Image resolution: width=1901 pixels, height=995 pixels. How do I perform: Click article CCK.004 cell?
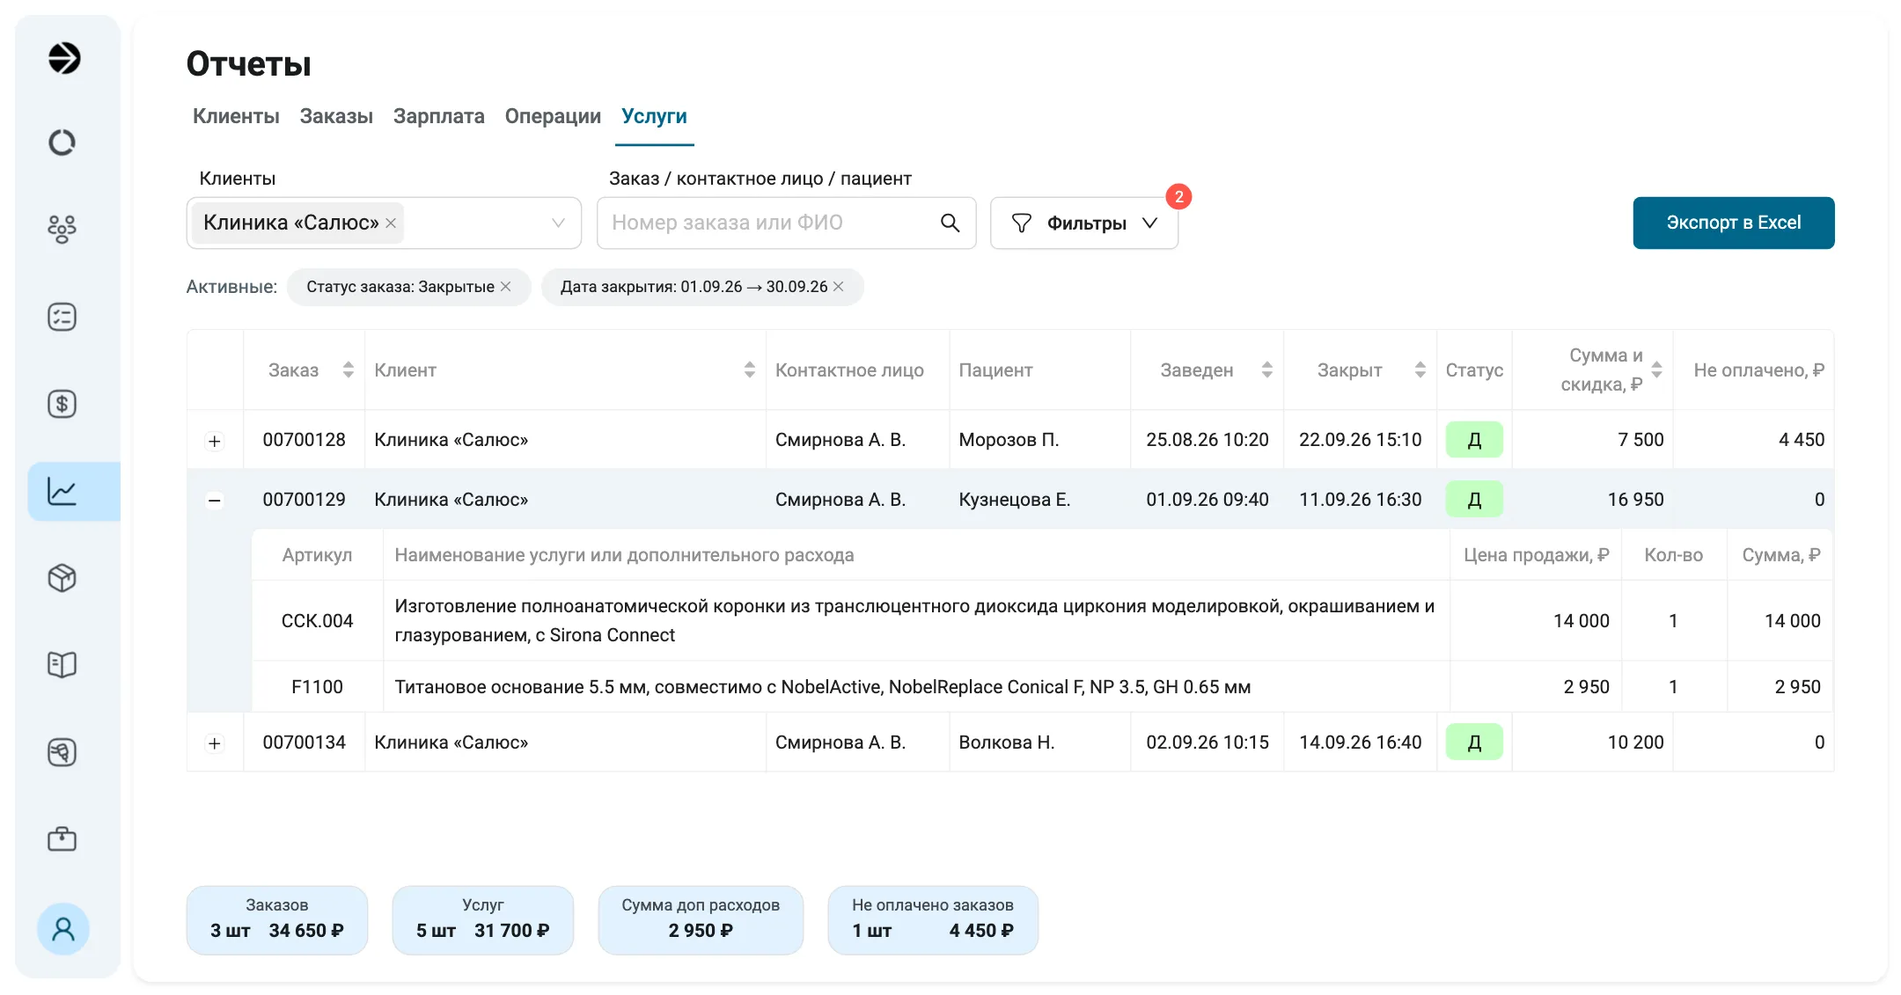[317, 621]
